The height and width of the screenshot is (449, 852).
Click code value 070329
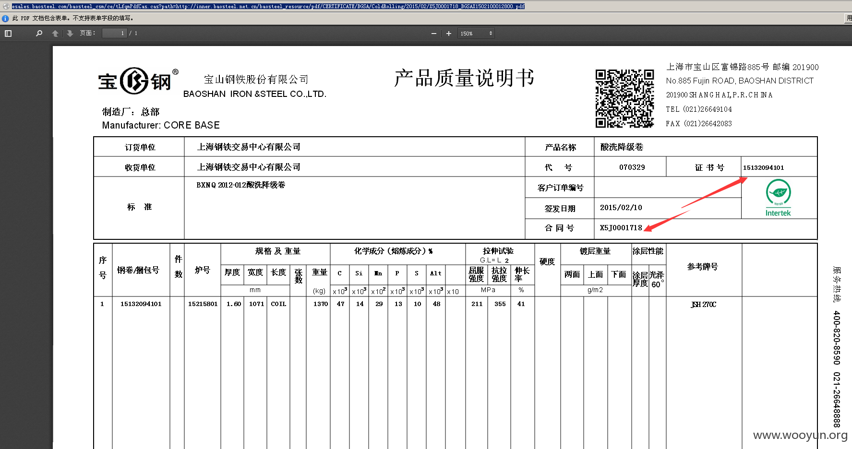coord(632,167)
